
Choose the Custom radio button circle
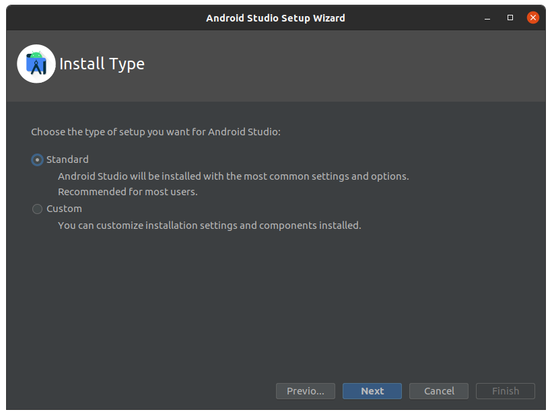(x=37, y=209)
